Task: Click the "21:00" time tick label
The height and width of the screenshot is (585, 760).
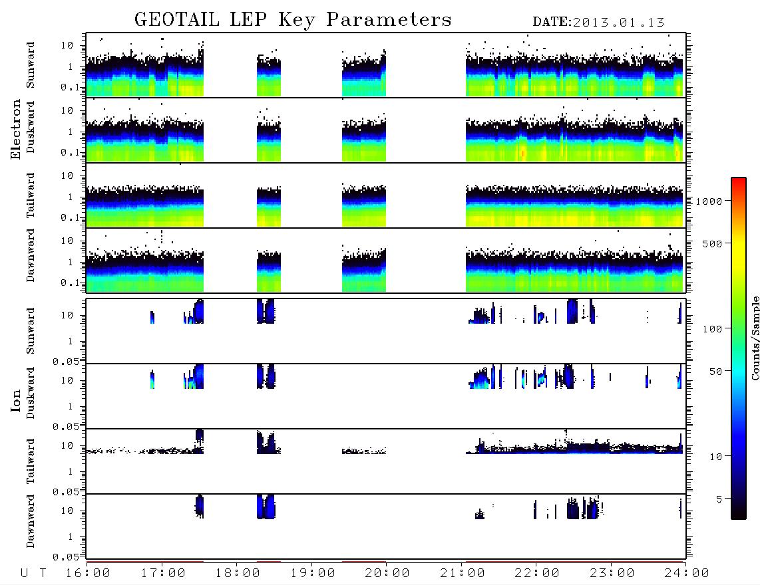Action: 463,574
